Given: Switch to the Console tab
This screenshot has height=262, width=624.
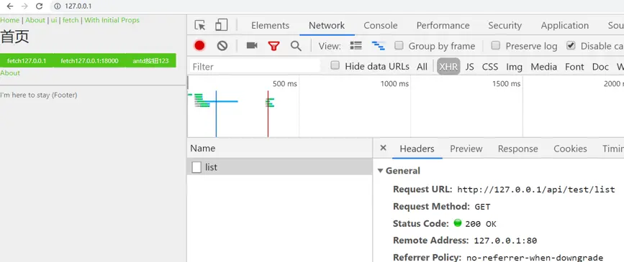Looking at the screenshot, I should click(381, 25).
